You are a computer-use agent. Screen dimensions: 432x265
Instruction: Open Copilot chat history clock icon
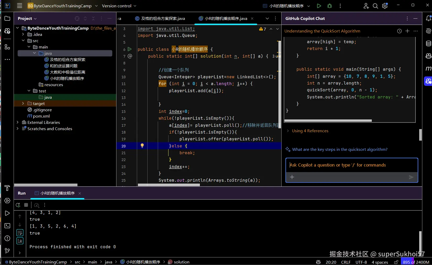coord(399,31)
